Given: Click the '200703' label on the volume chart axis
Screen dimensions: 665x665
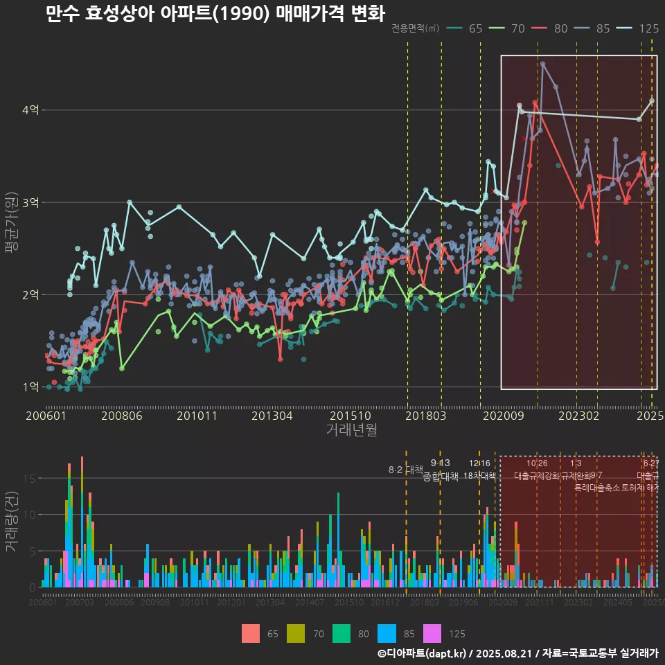Looking at the screenshot, I should click(x=80, y=602).
